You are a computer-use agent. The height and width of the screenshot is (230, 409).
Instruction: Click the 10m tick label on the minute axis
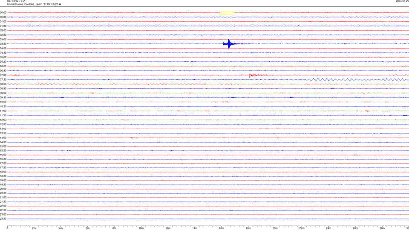[x=141, y=228]
